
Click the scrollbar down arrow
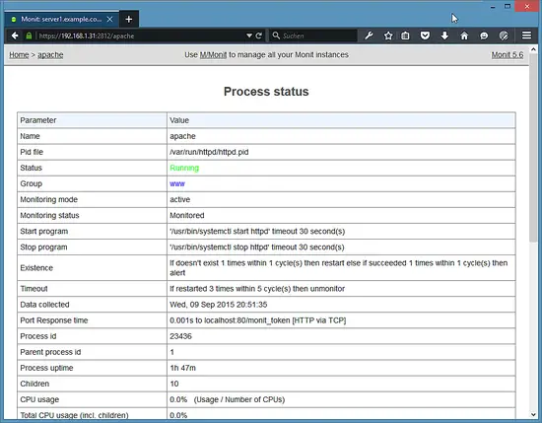tap(533, 414)
